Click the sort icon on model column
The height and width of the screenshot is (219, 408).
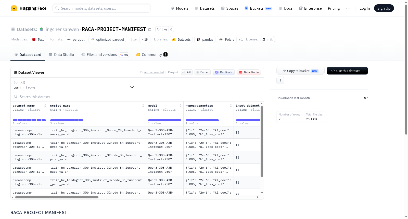[x=181, y=106]
